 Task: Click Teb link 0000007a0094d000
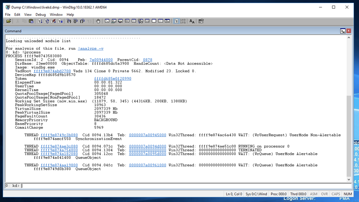tap(147, 146)
